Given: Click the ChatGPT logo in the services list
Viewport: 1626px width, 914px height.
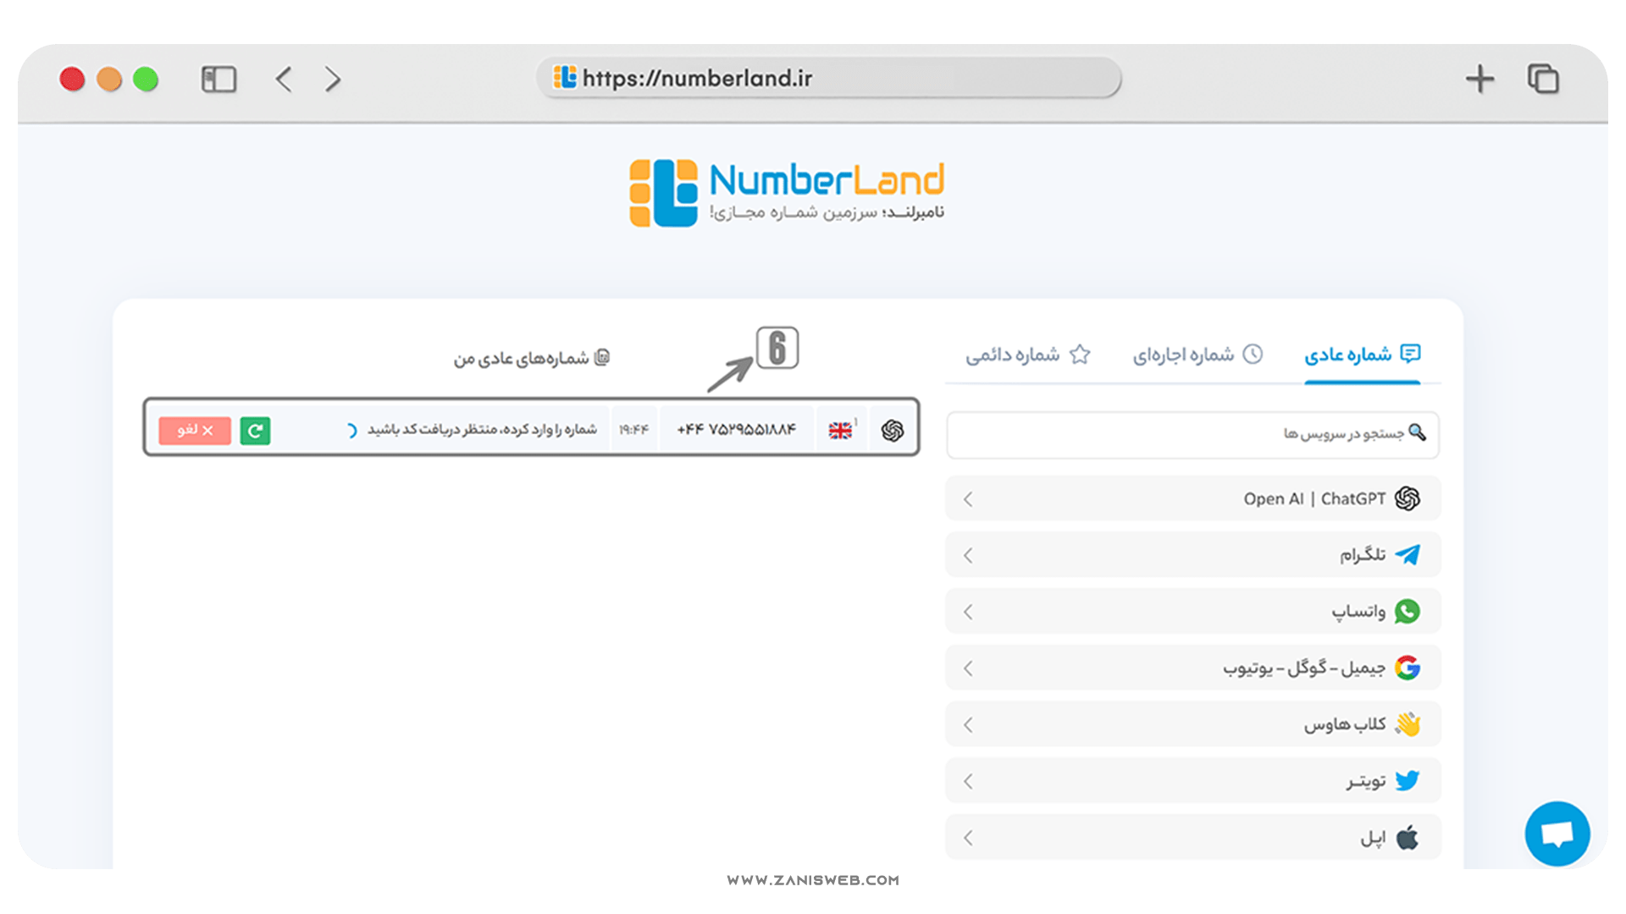Looking at the screenshot, I should (x=1407, y=498).
